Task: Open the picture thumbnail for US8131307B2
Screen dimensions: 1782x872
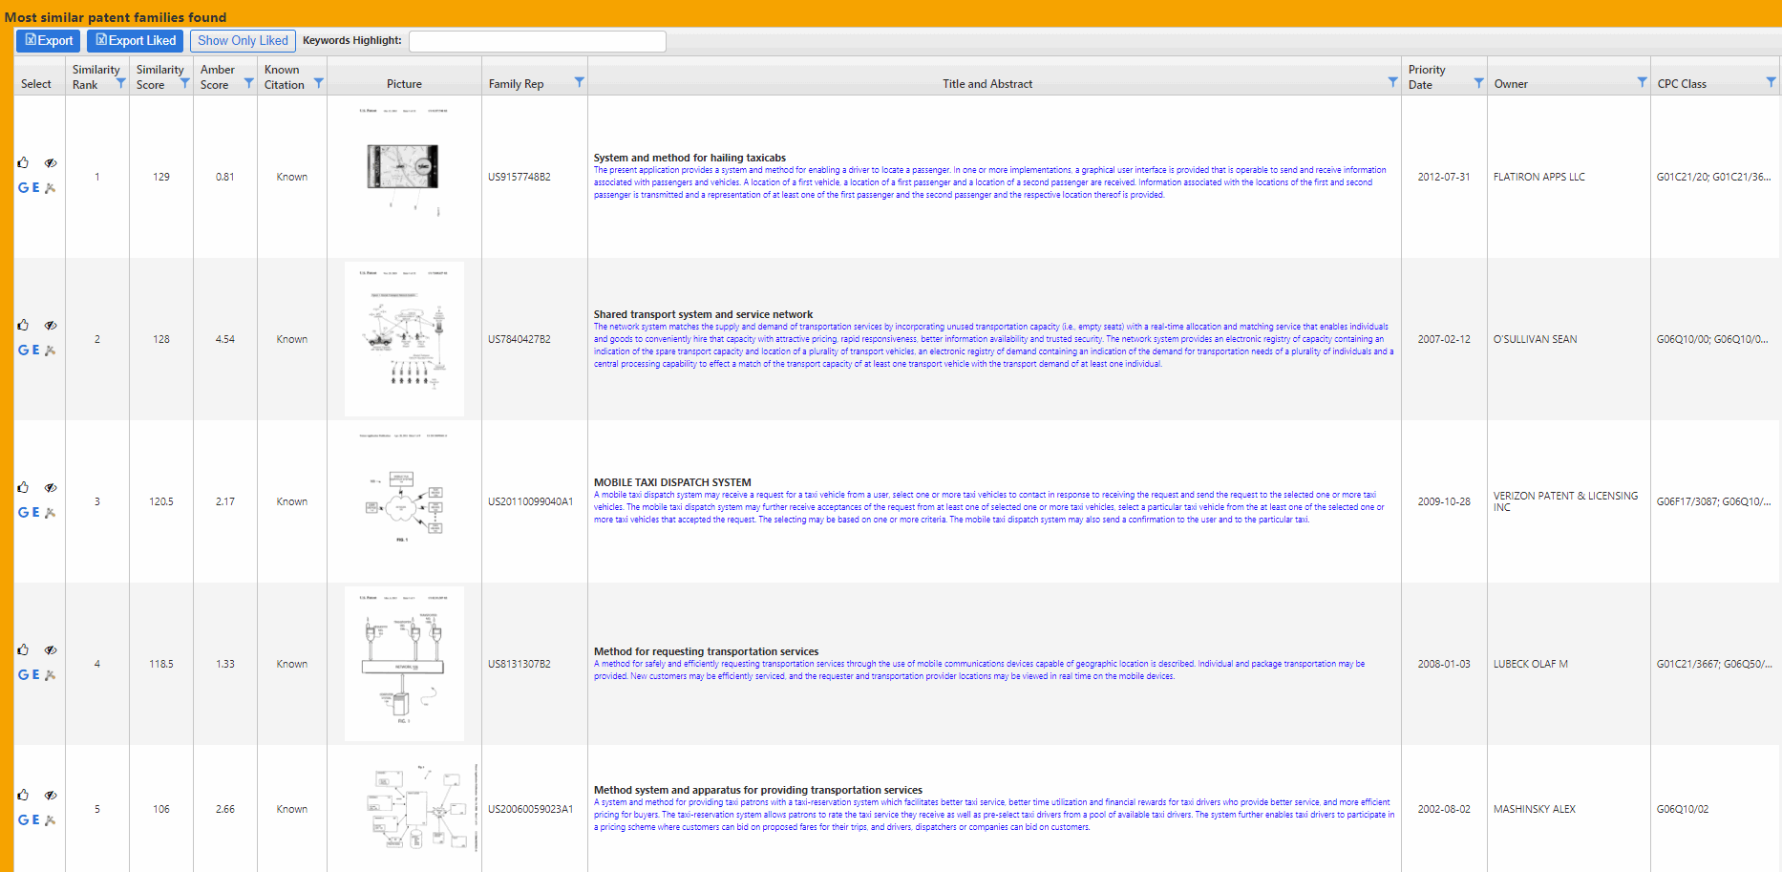Action: [404, 664]
